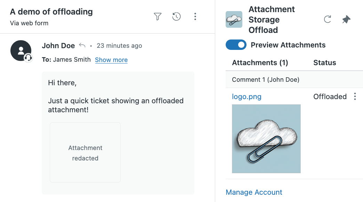Click the 23 minutes ago timestamp
Viewport: 363px width, 202px height.
click(x=119, y=46)
